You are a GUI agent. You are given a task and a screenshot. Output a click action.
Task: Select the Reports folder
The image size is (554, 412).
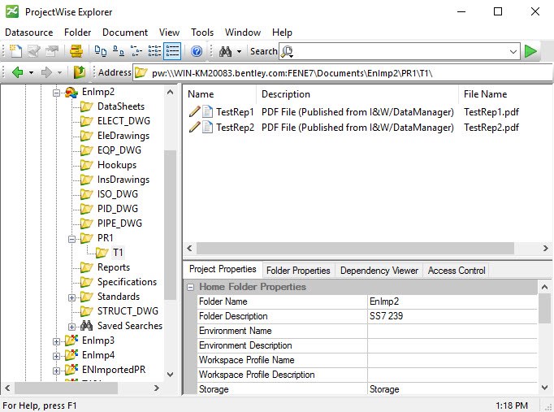coord(114,267)
